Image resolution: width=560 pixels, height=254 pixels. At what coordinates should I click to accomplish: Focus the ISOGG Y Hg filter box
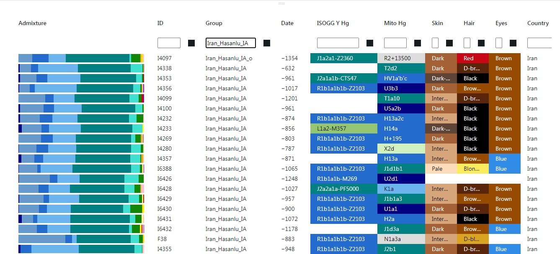point(338,43)
